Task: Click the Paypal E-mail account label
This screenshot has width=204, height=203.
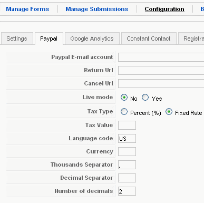Action: point(82,57)
